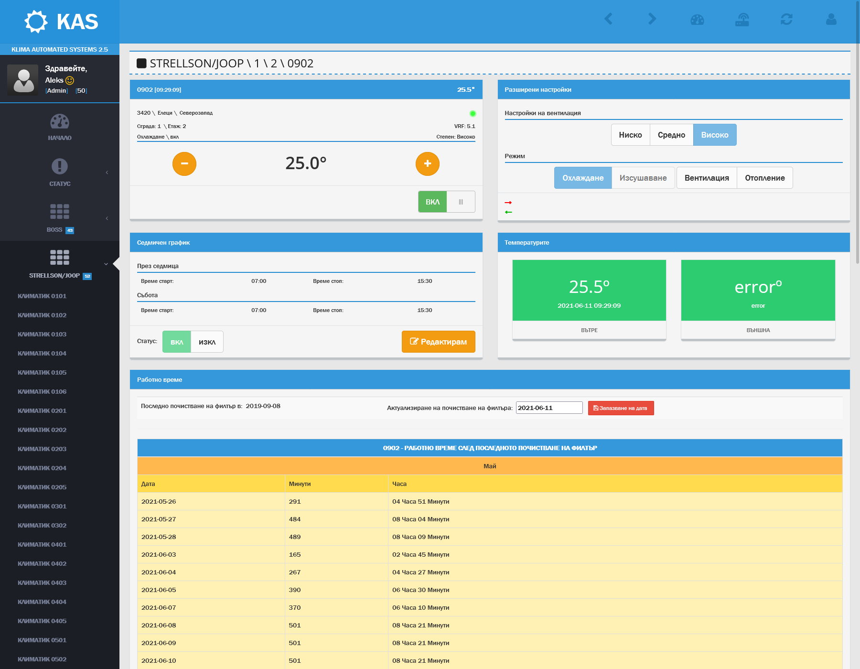Click the back arrow in the header
The height and width of the screenshot is (669, 860).
pos(608,19)
